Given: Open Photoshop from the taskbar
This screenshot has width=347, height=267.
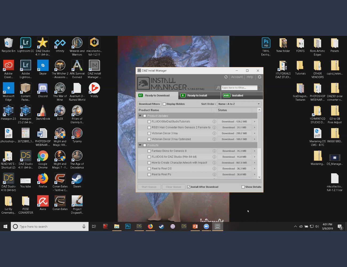Looking at the screenshot, I should [x=128, y=226].
